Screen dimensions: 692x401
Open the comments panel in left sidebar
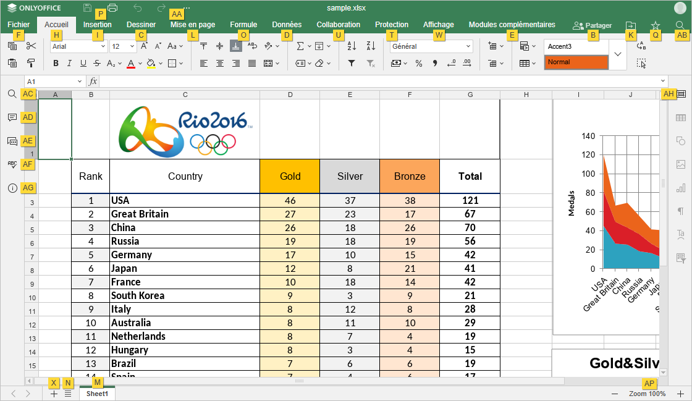click(12, 117)
